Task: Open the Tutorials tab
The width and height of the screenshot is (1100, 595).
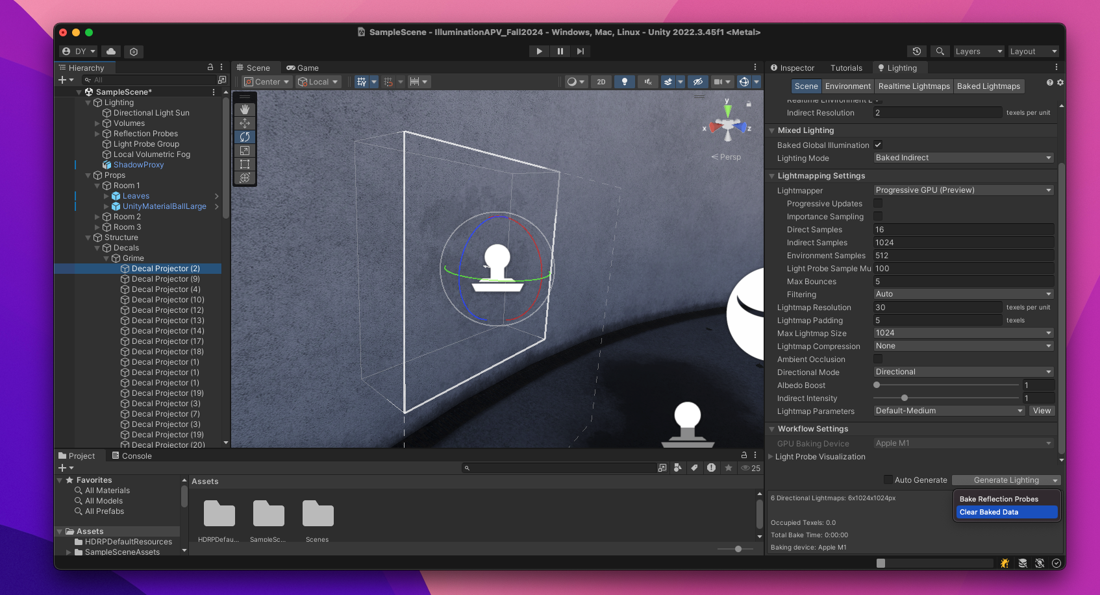Action: click(846, 67)
